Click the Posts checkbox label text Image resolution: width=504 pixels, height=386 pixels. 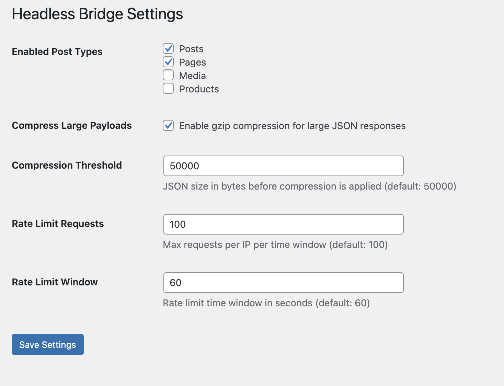coord(191,48)
